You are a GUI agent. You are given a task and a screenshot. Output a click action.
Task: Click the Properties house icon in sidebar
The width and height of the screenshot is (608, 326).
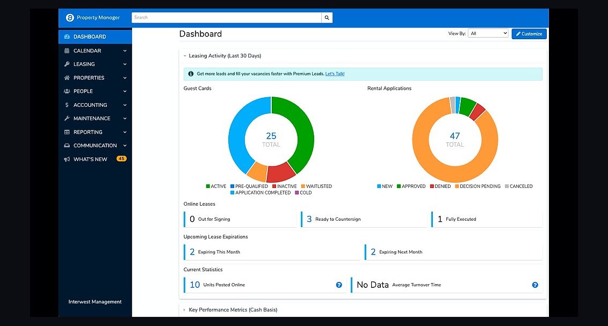tap(67, 78)
